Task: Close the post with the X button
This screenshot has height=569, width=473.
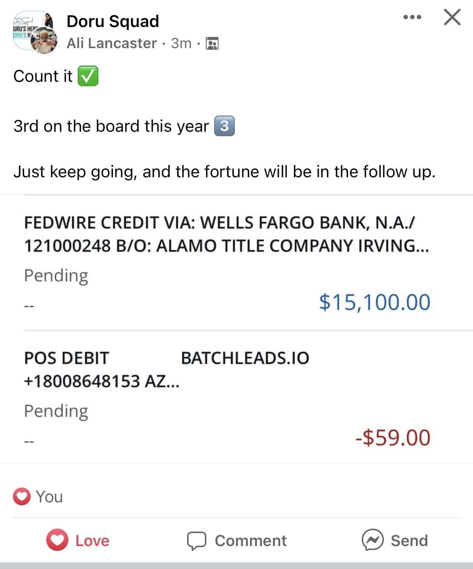Action: [x=452, y=17]
